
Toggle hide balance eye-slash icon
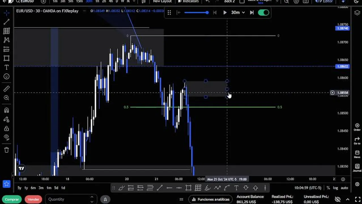[338, 199]
